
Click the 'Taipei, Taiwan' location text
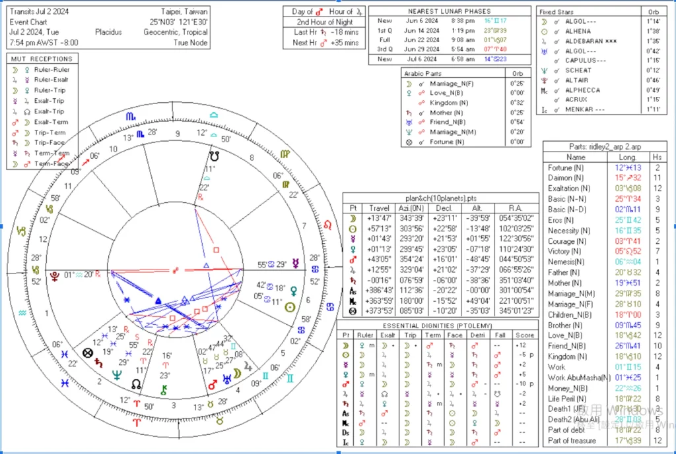[184, 12]
